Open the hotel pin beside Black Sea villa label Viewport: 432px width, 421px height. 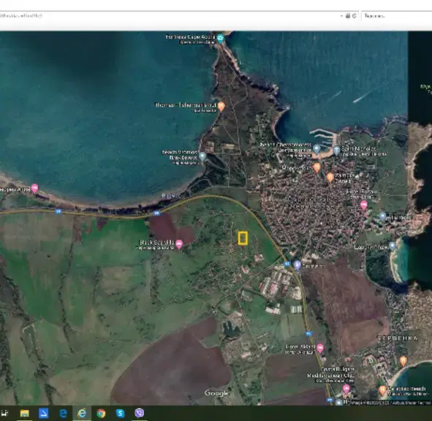tap(179, 244)
